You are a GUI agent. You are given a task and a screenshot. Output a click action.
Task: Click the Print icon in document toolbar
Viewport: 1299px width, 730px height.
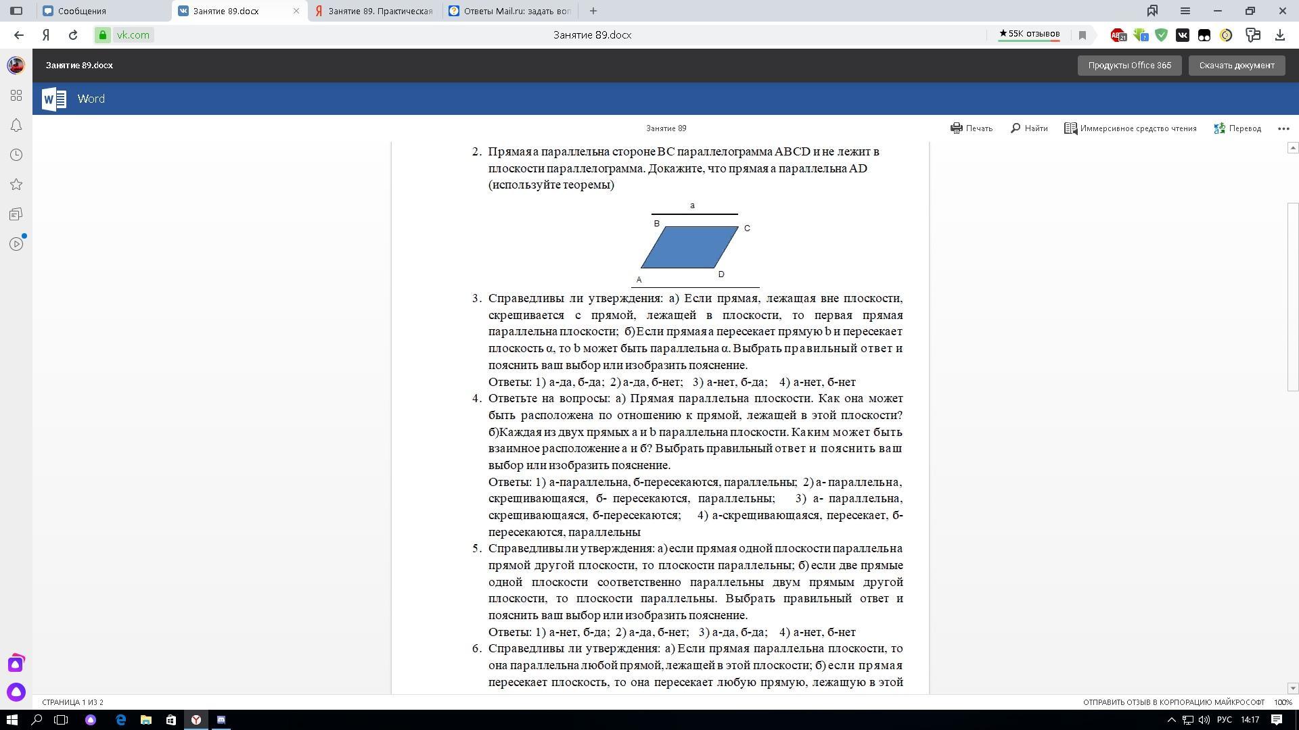pyautogui.click(x=957, y=128)
